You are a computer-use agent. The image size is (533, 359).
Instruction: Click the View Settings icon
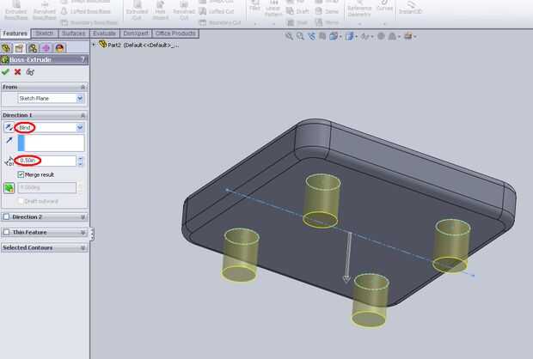[x=407, y=36]
